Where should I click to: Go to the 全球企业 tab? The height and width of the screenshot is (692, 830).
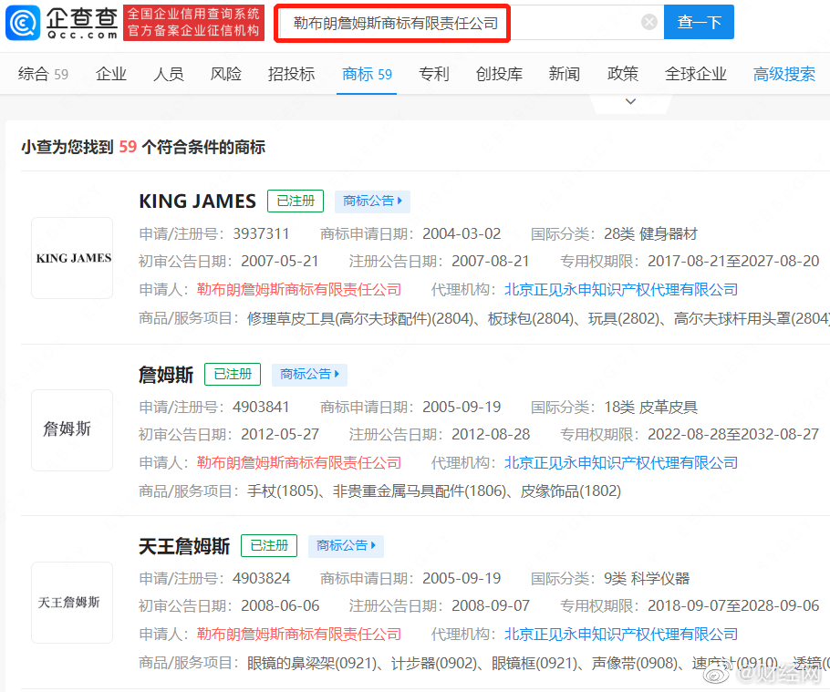696,74
